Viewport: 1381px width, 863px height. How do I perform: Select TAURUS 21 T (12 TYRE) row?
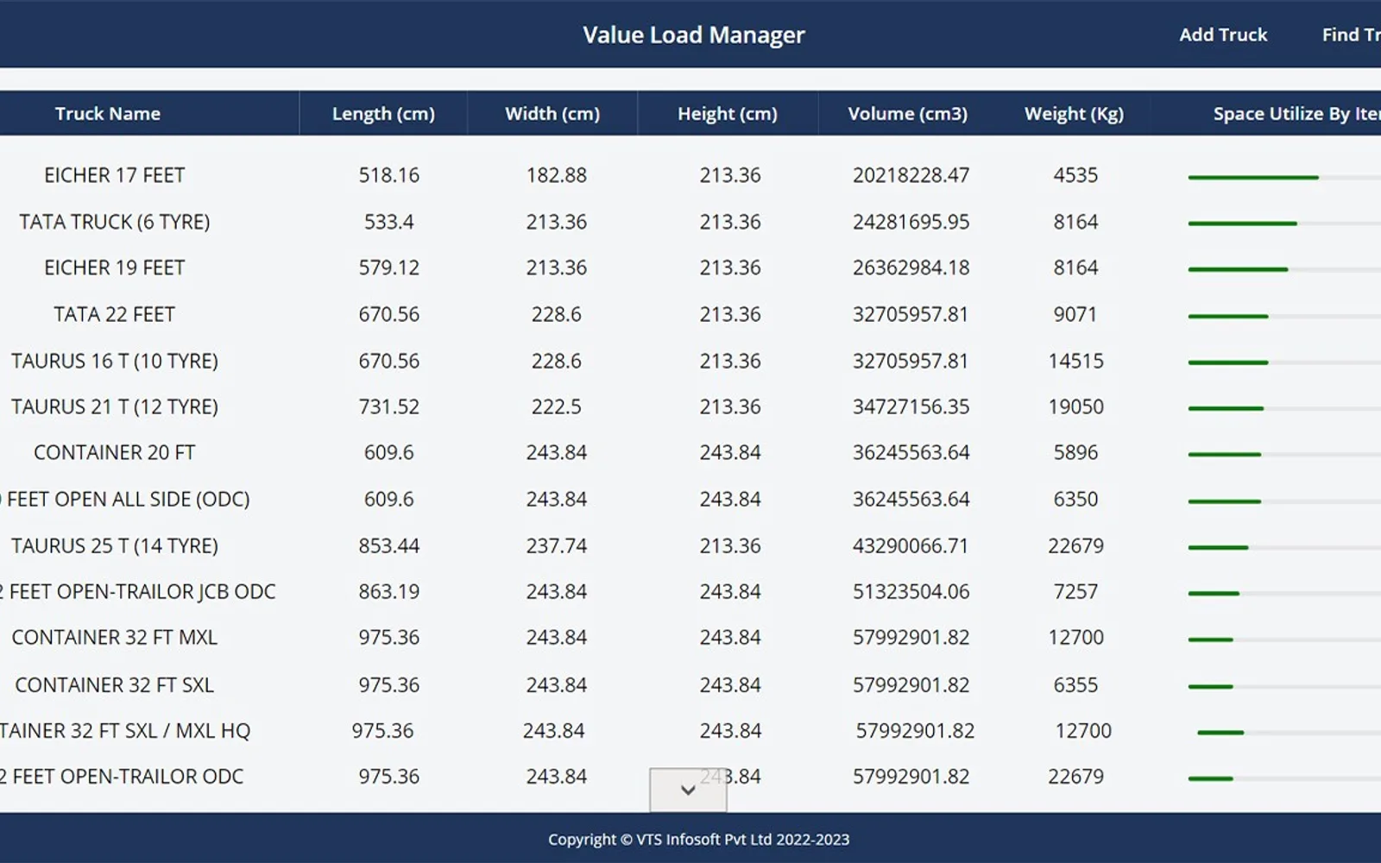[690, 406]
